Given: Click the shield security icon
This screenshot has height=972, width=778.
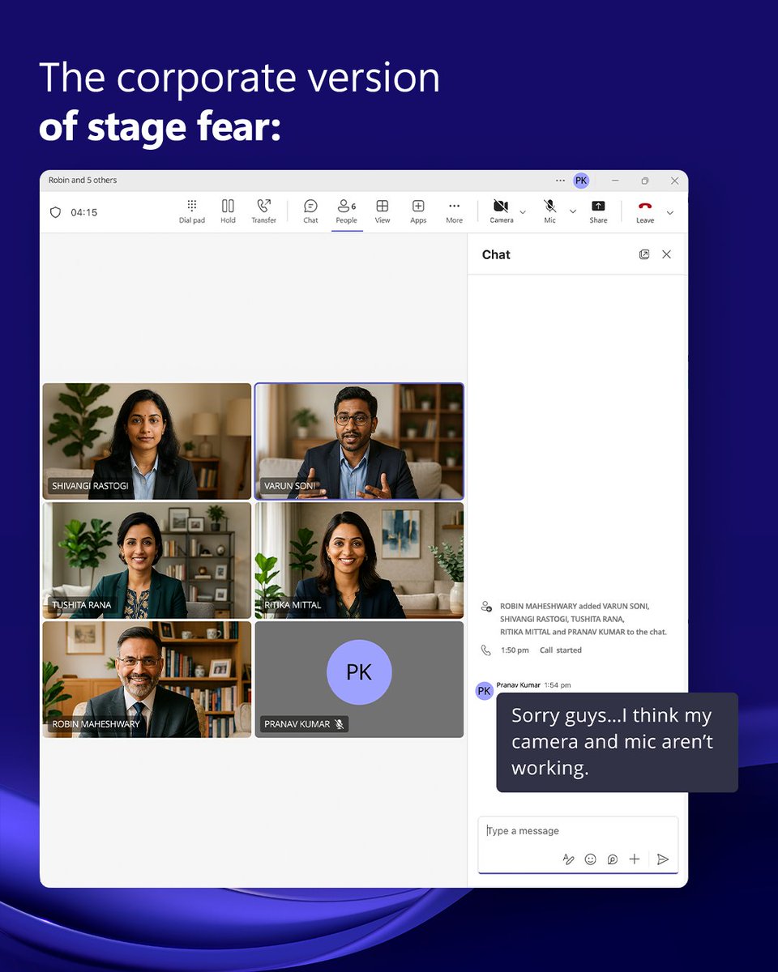Looking at the screenshot, I should tap(55, 212).
